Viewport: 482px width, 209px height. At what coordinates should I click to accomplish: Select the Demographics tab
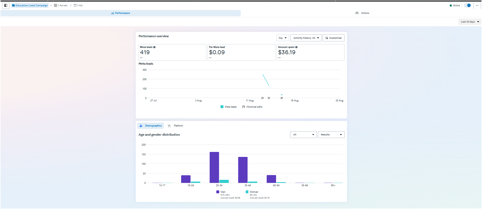click(x=151, y=126)
